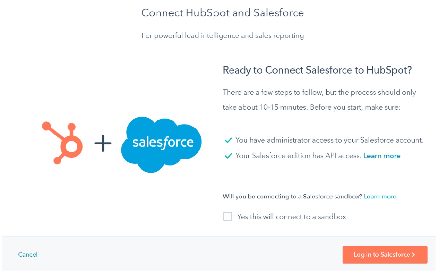436x271 pixels.
Task: Open 'Learn more' about API access
Action: [x=382, y=156]
